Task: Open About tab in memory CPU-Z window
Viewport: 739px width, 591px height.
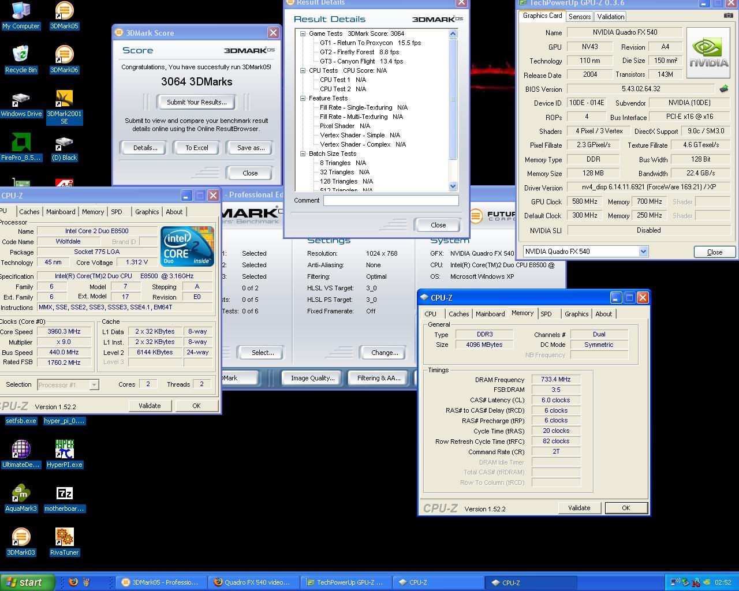Action: tap(604, 314)
